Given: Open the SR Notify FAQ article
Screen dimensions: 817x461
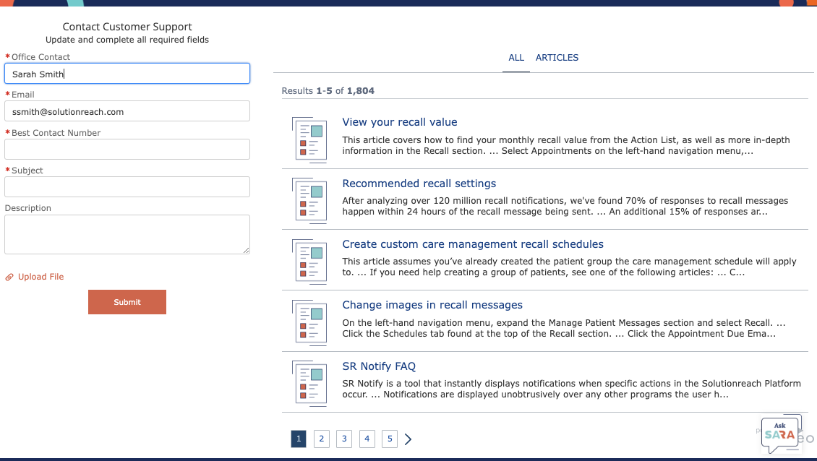Looking at the screenshot, I should tap(379, 366).
